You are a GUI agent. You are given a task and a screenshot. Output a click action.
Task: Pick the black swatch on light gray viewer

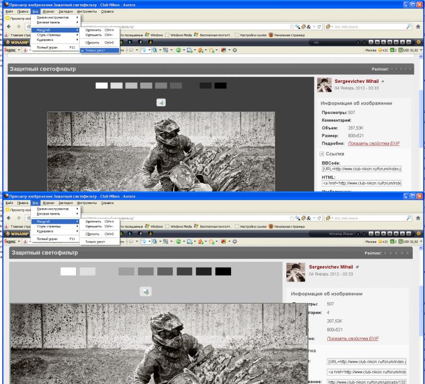[x=223, y=271]
